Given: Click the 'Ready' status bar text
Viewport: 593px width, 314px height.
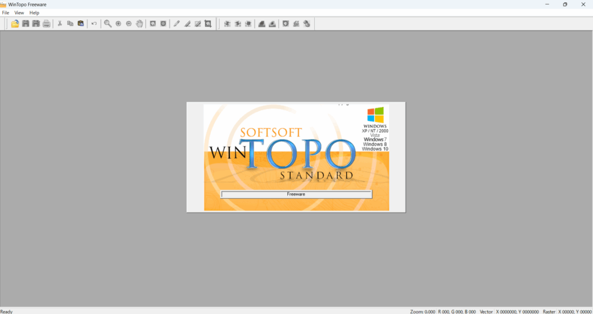Looking at the screenshot, I should click(x=6, y=311).
